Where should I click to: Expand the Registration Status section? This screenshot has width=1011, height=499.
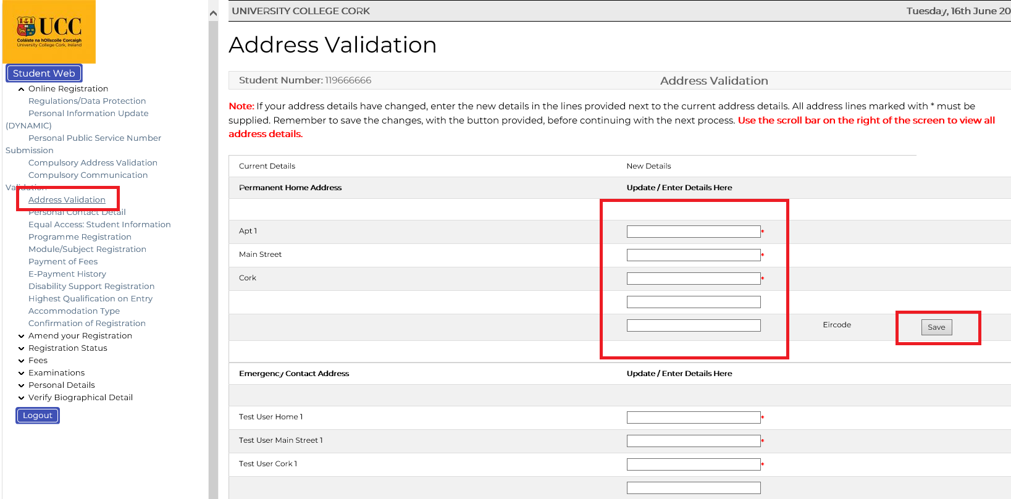[21, 348]
